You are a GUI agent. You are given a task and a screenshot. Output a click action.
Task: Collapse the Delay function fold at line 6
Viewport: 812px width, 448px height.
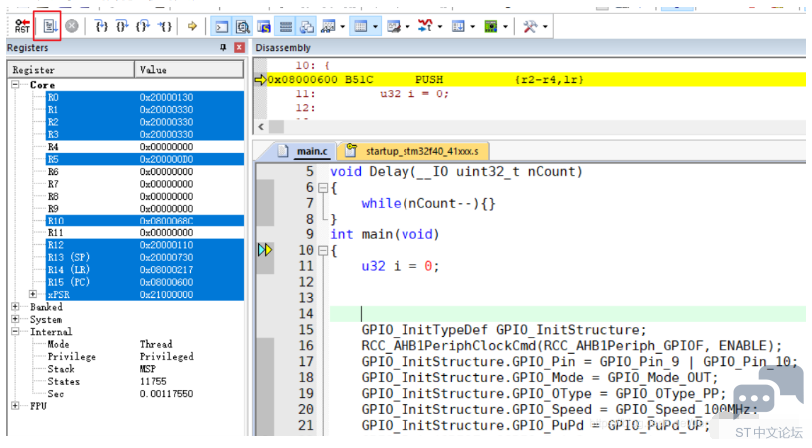coord(323,188)
